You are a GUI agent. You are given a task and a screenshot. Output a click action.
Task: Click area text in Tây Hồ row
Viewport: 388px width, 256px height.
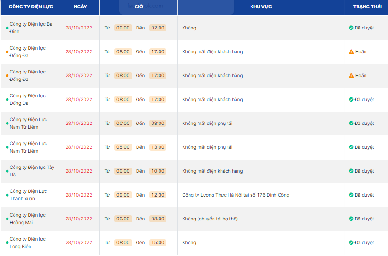pyautogui.click(x=213, y=171)
